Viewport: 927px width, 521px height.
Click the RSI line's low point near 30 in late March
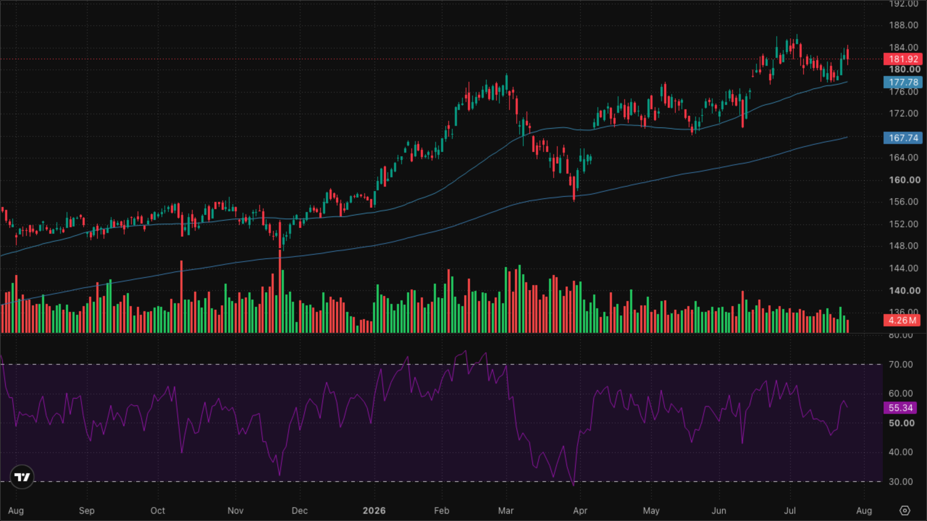574,484
